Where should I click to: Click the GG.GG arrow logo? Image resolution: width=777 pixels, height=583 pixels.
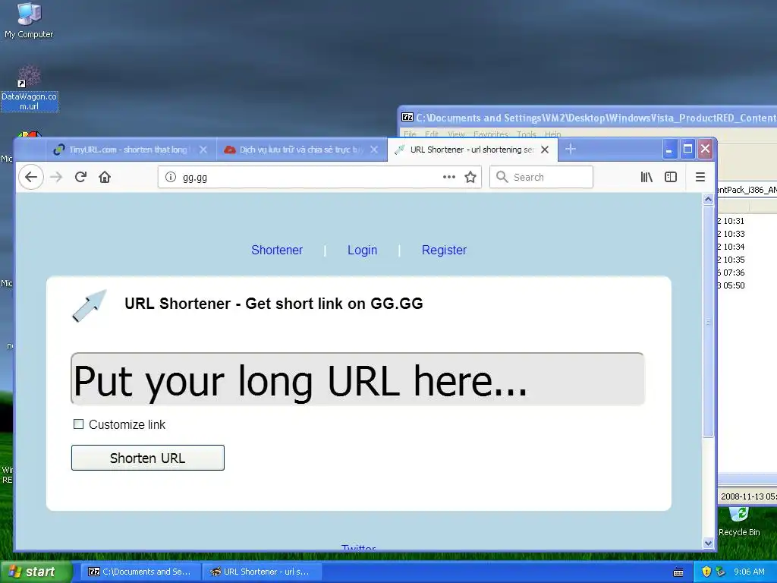click(90, 305)
